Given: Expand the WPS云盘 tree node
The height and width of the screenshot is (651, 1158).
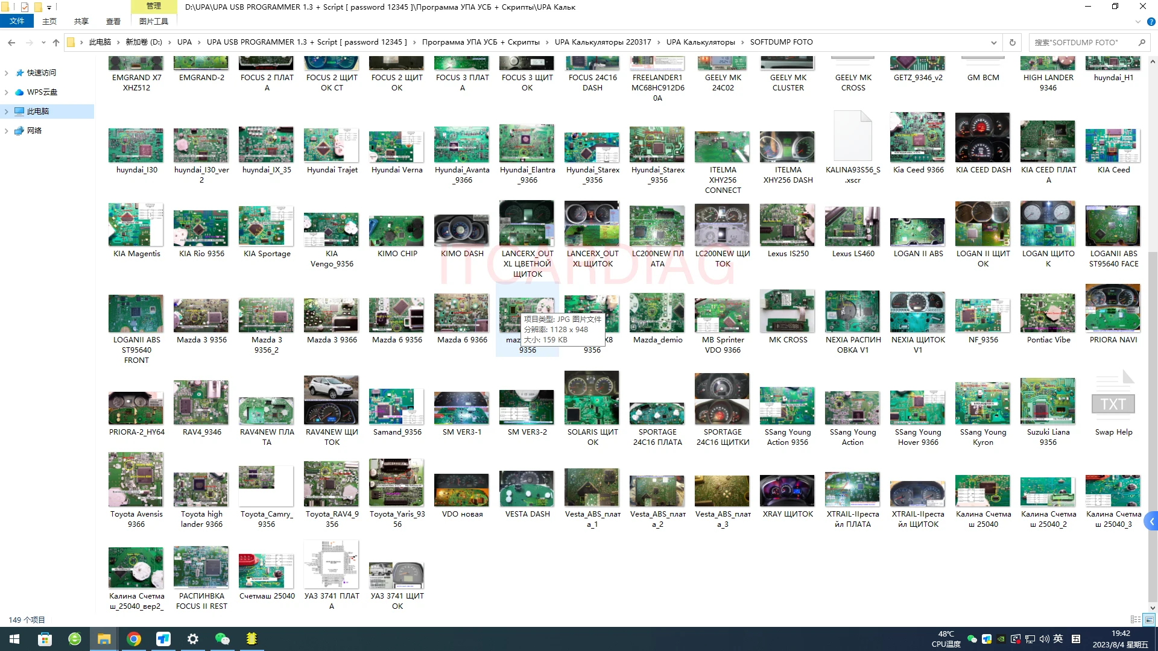Looking at the screenshot, I should 6,92.
